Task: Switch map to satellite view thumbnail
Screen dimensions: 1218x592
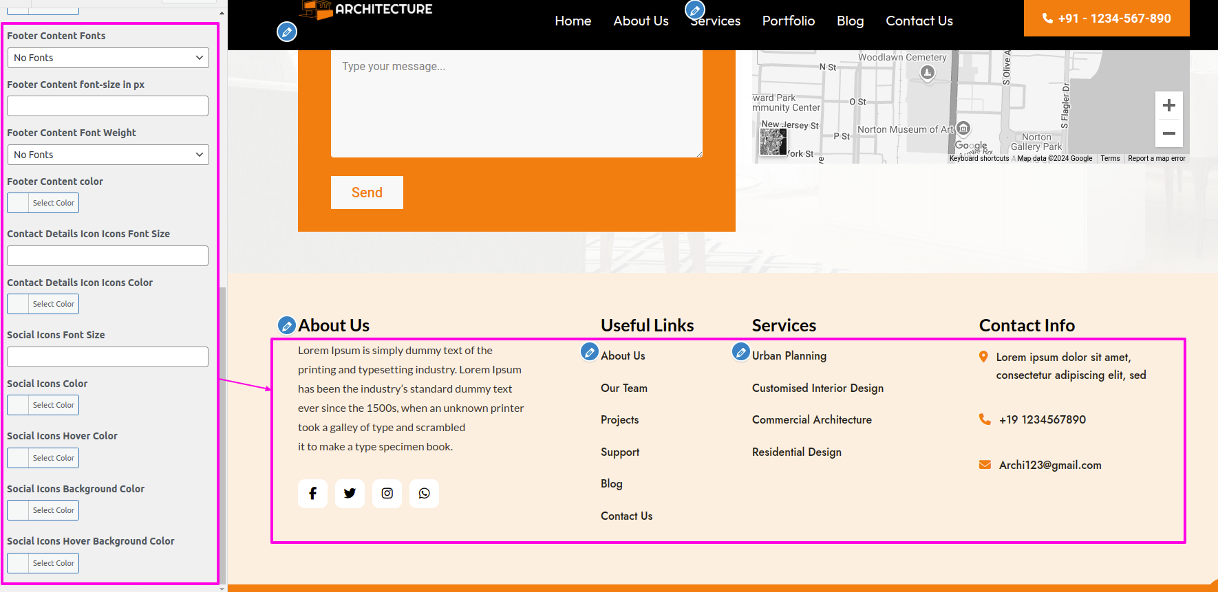Action: coord(773,142)
